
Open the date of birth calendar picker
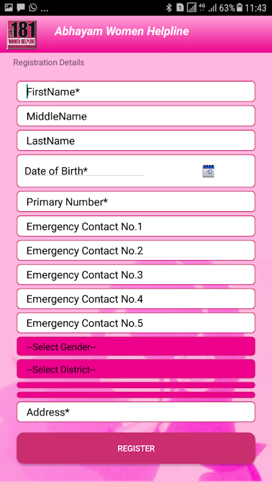[208, 171]
